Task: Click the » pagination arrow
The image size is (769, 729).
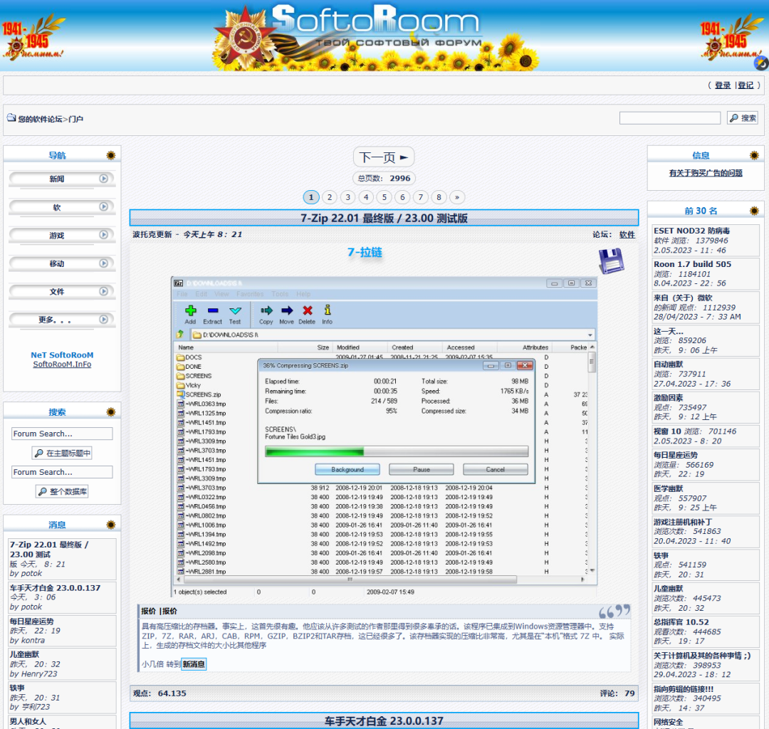Action: coord(457,197)
